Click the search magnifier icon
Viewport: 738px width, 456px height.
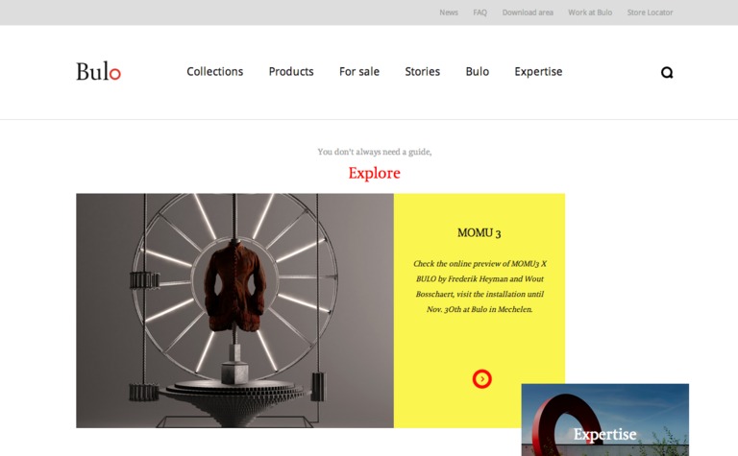pos(667,72)
